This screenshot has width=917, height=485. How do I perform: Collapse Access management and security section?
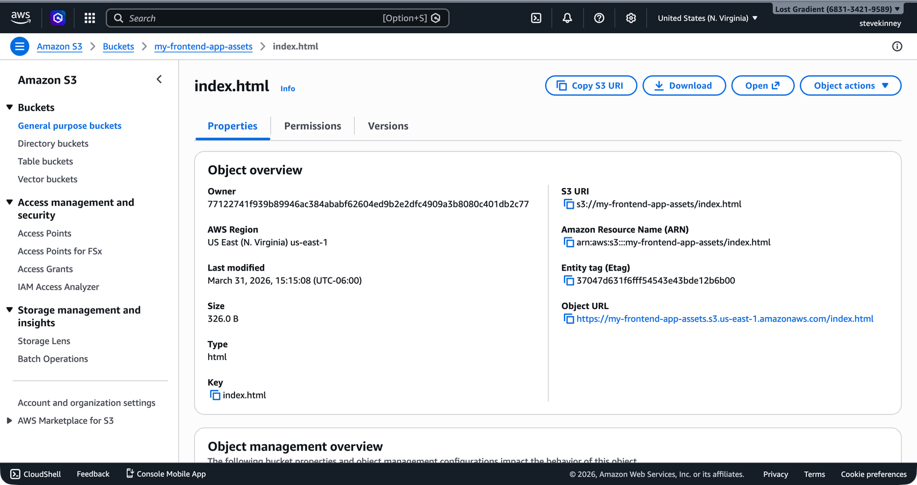(9, 202)
